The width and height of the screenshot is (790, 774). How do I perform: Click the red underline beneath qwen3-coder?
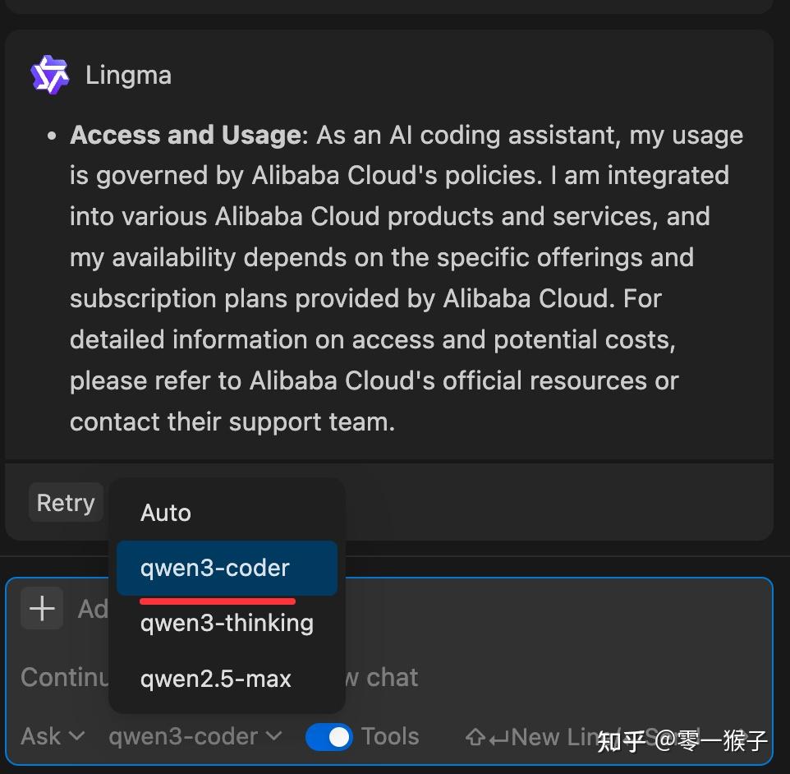[217, 601]
